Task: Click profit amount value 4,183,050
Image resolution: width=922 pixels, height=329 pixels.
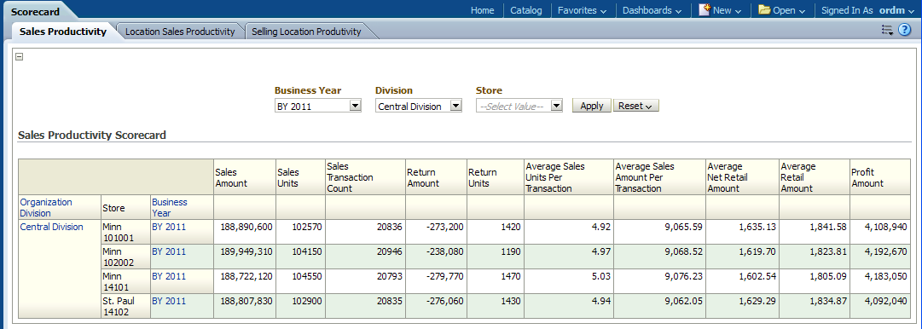Action: (x=886, y=276)
